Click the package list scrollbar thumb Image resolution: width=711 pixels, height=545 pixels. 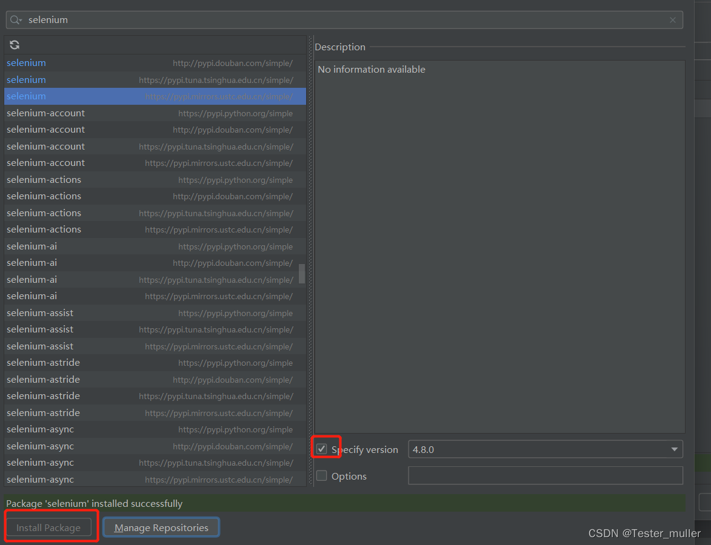(302, 274)
